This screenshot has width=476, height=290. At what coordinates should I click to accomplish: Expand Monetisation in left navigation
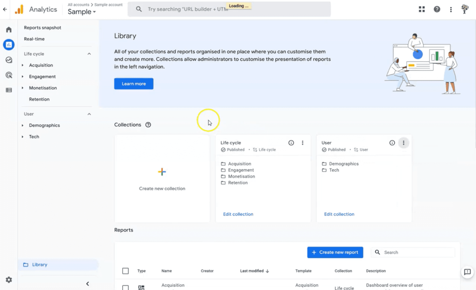[22, 88]
